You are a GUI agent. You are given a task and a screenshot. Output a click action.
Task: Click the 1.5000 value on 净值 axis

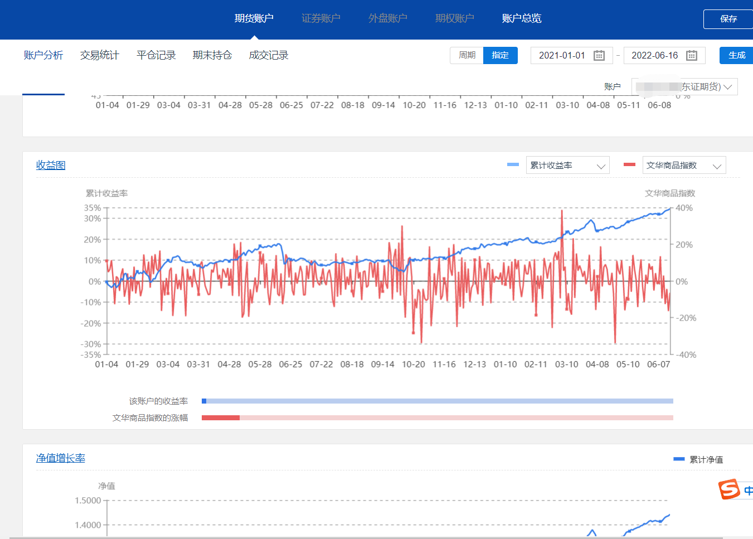[88, 501]
